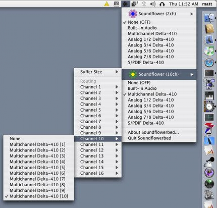Select checked None (OFF) under Soundflower (2ch)
The height and width of the screenshot is (208, 217).
click(159, 22)
